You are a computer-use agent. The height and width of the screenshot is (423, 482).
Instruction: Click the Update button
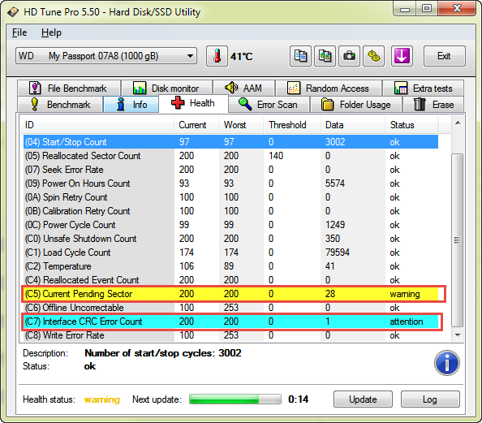[x=363, y=399]
